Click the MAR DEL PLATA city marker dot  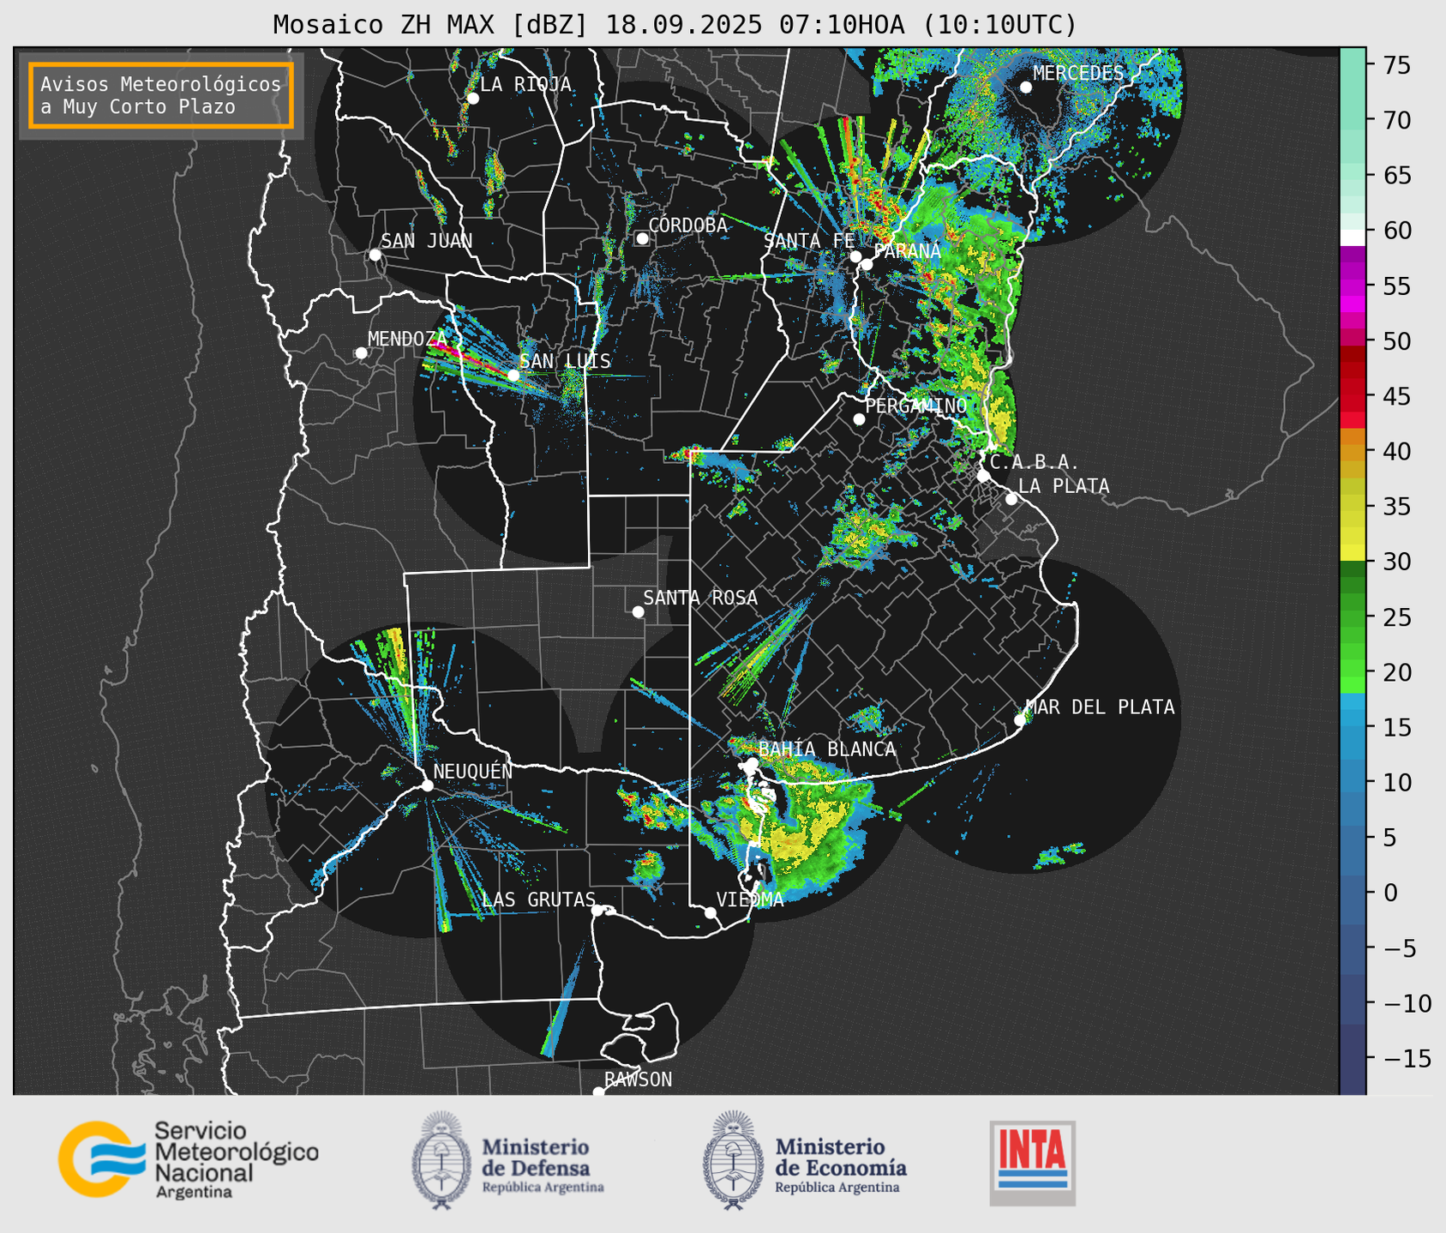(x=1020, y=720)
